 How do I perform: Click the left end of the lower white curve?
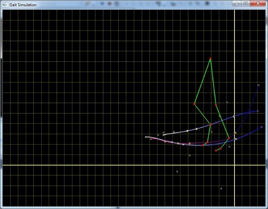[147, 137]
